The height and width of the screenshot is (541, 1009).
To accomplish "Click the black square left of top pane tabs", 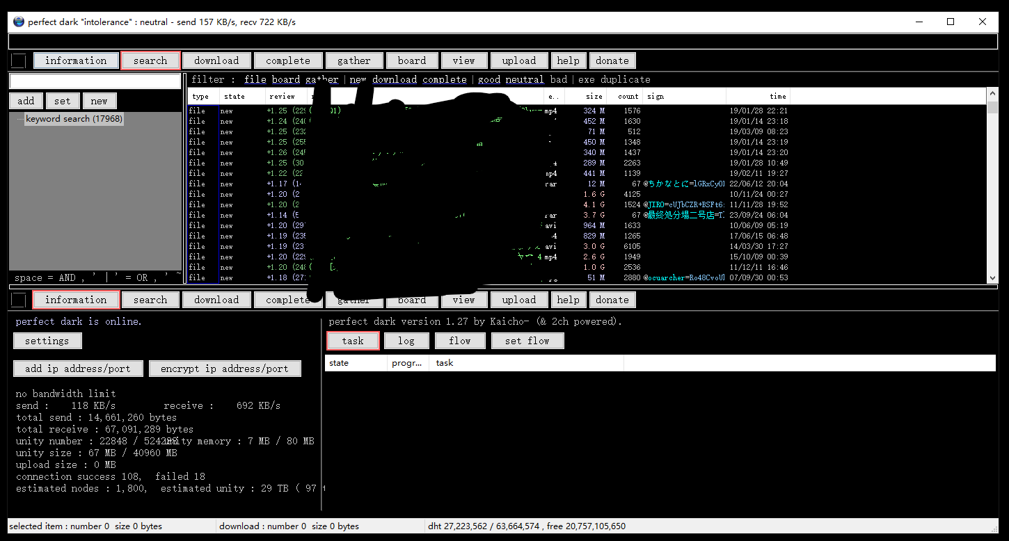I will tap(19, 61).
